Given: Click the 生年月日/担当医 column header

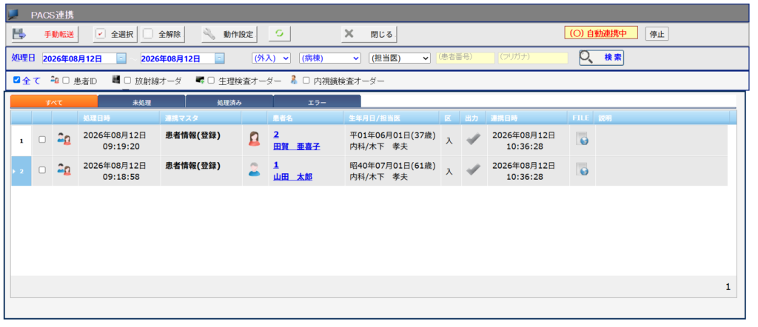Looking at the screenshot, I should (x=392, y=118).
